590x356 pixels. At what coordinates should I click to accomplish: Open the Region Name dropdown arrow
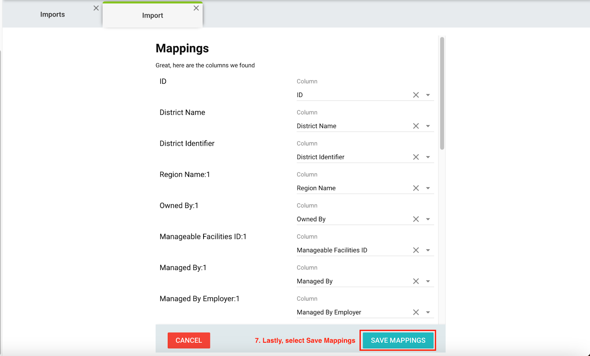click(428, 188)
